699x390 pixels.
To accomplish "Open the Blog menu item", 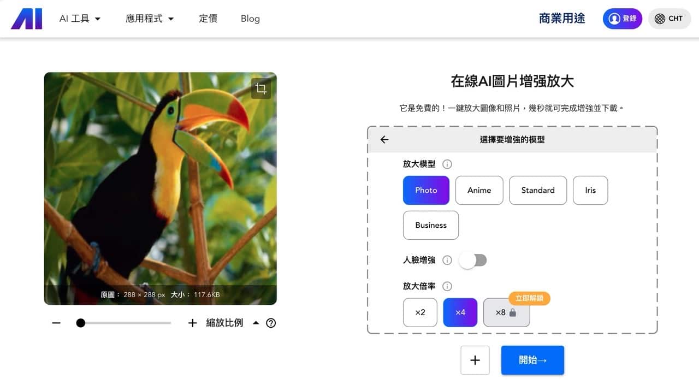I will coord(250,18).
